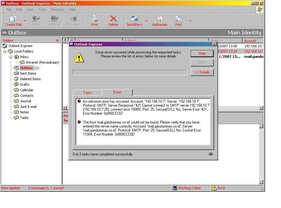Image resolution: width=281 pixels, height=208 pixels.
Task: Open the Message menu
Action: click(57, 10)
